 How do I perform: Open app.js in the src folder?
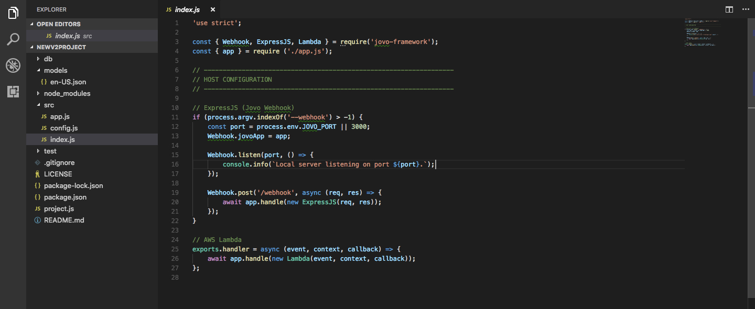(60, 116)
